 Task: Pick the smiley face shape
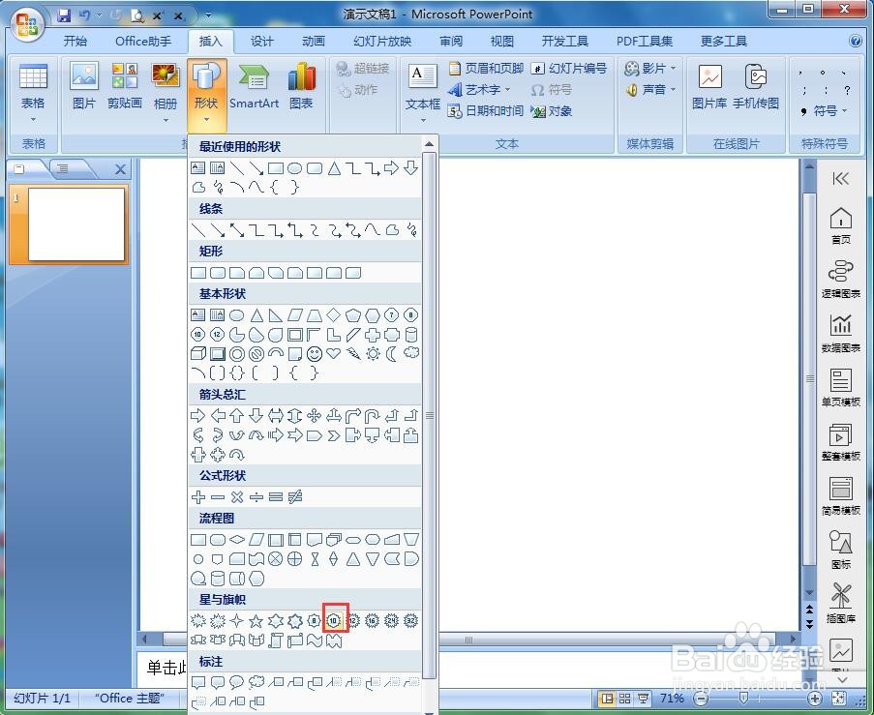[315, 353]
